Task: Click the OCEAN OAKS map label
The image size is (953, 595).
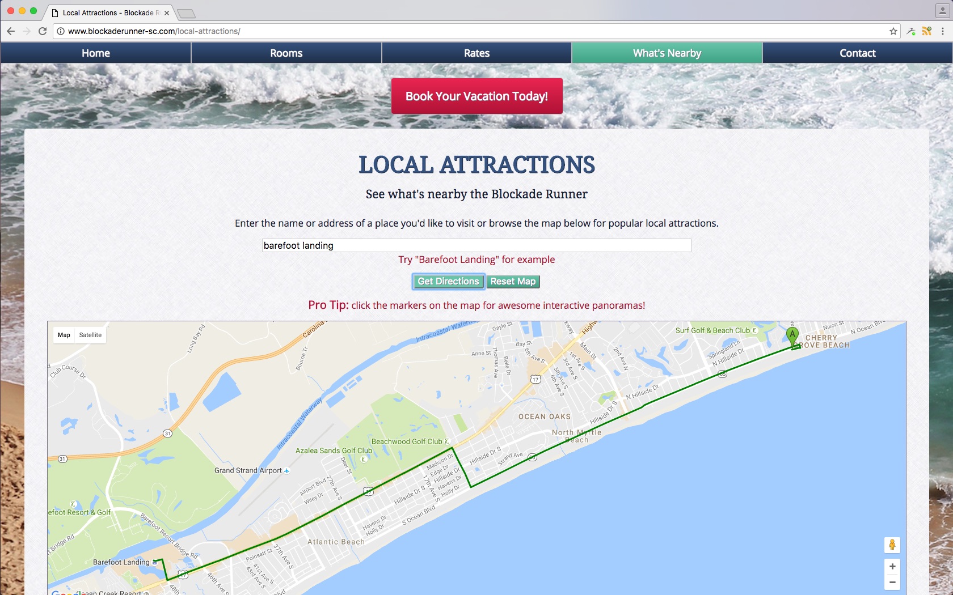Action: point(545,416)
